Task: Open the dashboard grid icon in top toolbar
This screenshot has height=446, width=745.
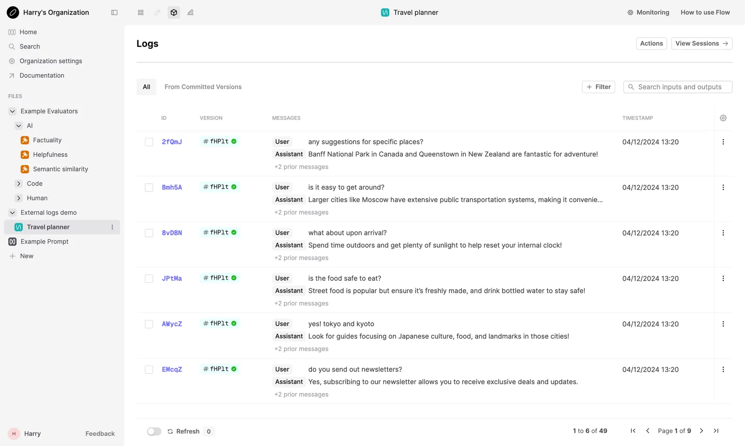Action: click(141, 13)
